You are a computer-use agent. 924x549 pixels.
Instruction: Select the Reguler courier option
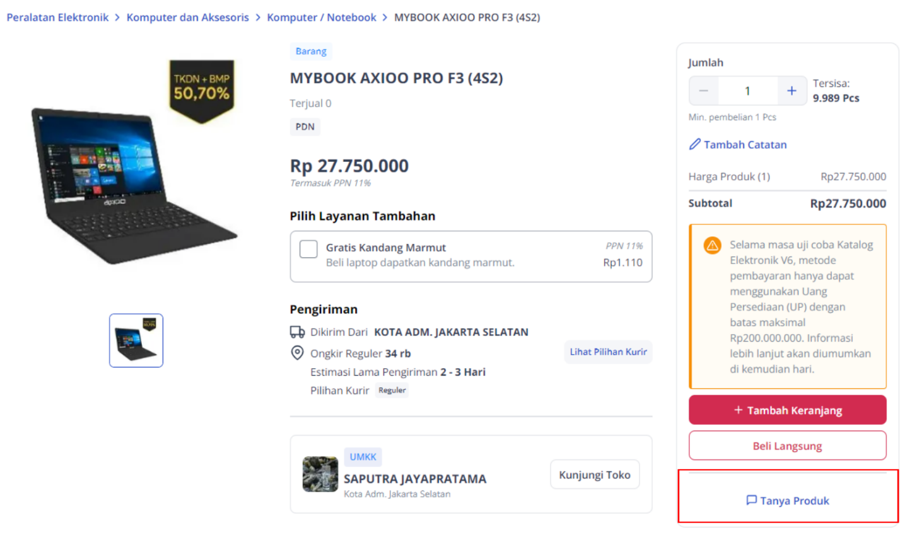pyautogui.click(x=391, y=390)
